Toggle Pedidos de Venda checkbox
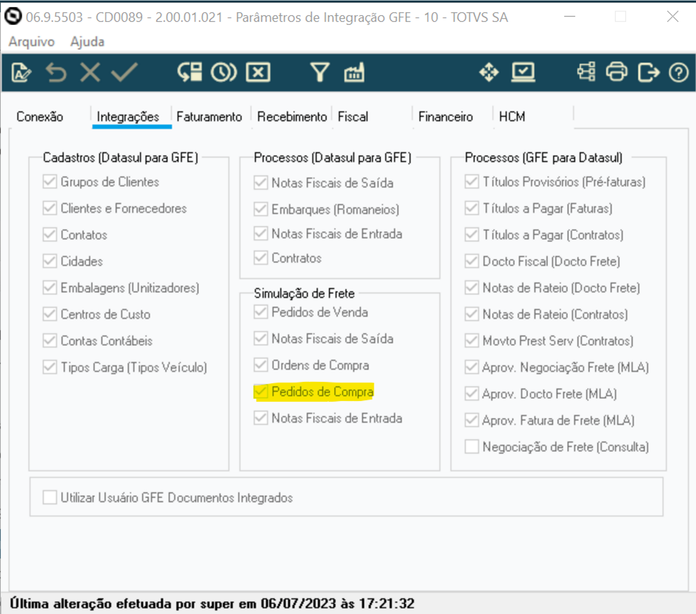 coord(261,312)
